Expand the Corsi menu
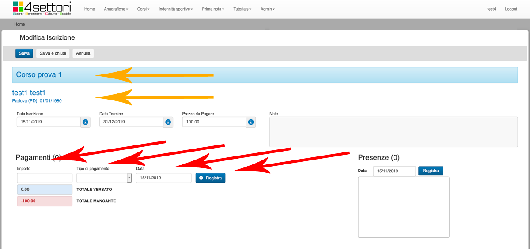This screenshot has width=530, height=249. point(143,9)
